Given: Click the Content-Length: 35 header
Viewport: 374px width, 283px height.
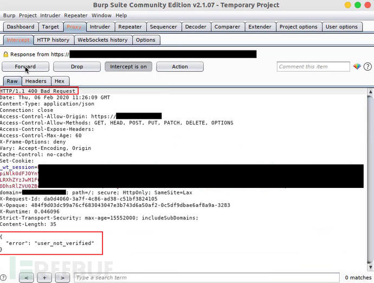Looking at the screenshot, I should [x=28, y=224].
